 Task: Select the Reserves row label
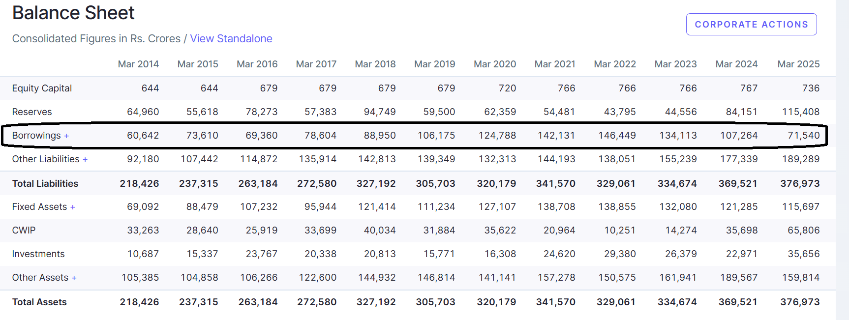(32, 112)
